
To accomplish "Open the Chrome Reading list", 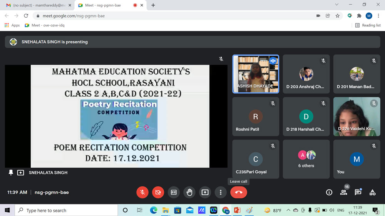I will pyautogui.click(x=368, y=25).
